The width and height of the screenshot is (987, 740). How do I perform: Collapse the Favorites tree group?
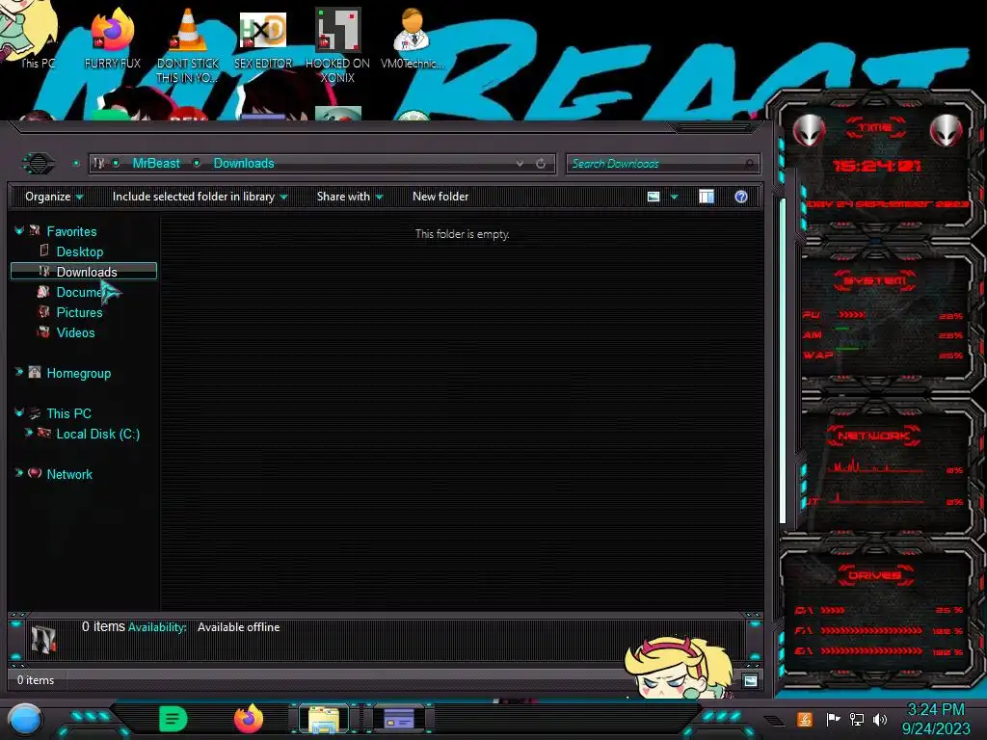[x=19, y=231]
